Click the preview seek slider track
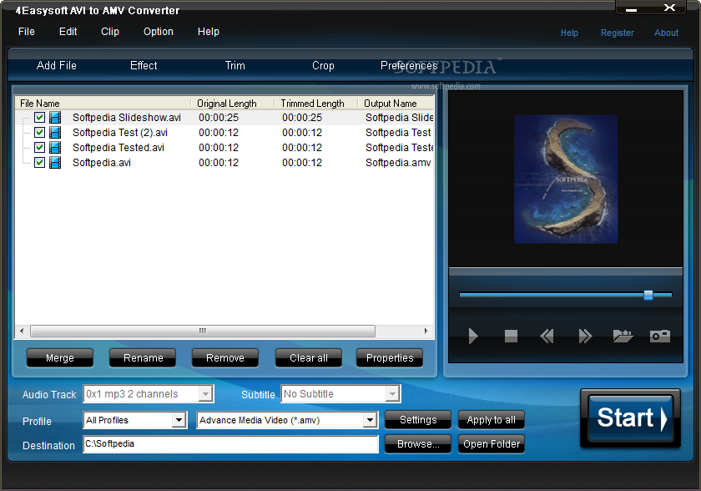Image resolution: width=701 pixels, height=491 pixels. (566, 295)
